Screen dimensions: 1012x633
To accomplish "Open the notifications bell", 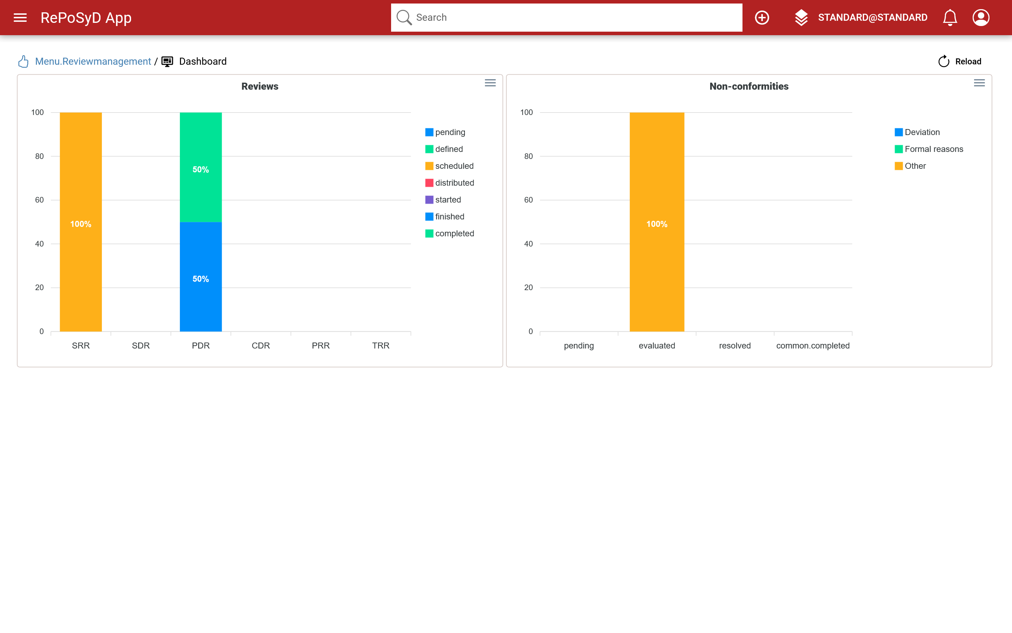I will (950, 18).
